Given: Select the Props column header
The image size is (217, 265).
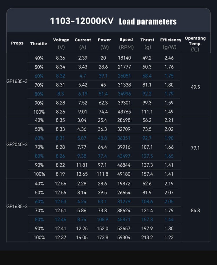Looking at the screenshot, I should pyautogui.click(x=17, y=43).
